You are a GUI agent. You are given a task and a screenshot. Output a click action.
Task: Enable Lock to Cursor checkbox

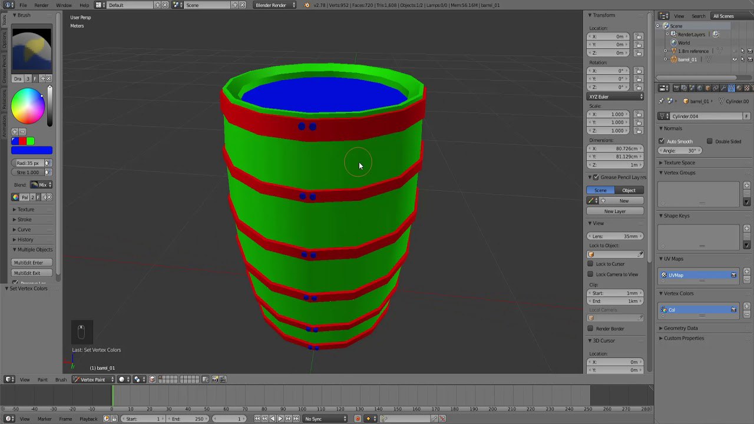pyautogui.click(x=591, y=264)
